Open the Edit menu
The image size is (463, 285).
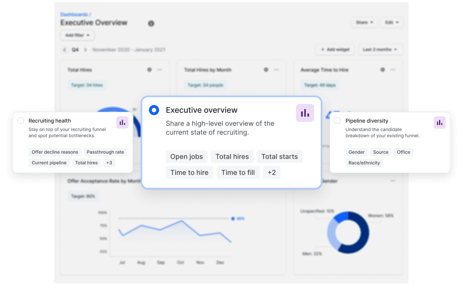(x=392, y=22)
